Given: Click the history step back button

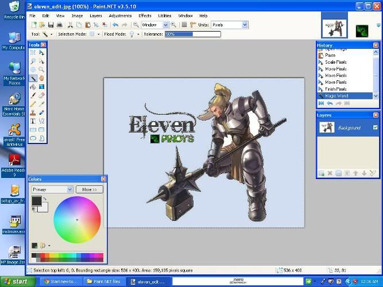Looking at the screenshot, I should point(330,103).
